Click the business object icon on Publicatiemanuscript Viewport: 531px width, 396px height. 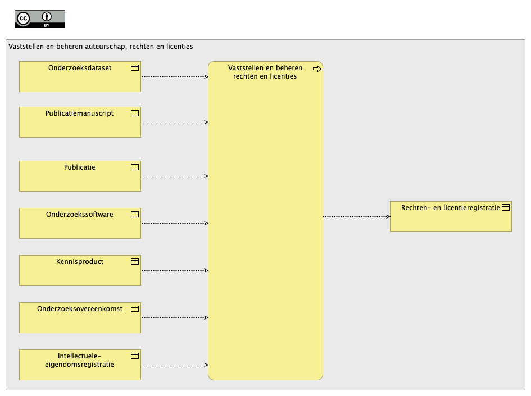pyautogui.click(x=135, y=113)
